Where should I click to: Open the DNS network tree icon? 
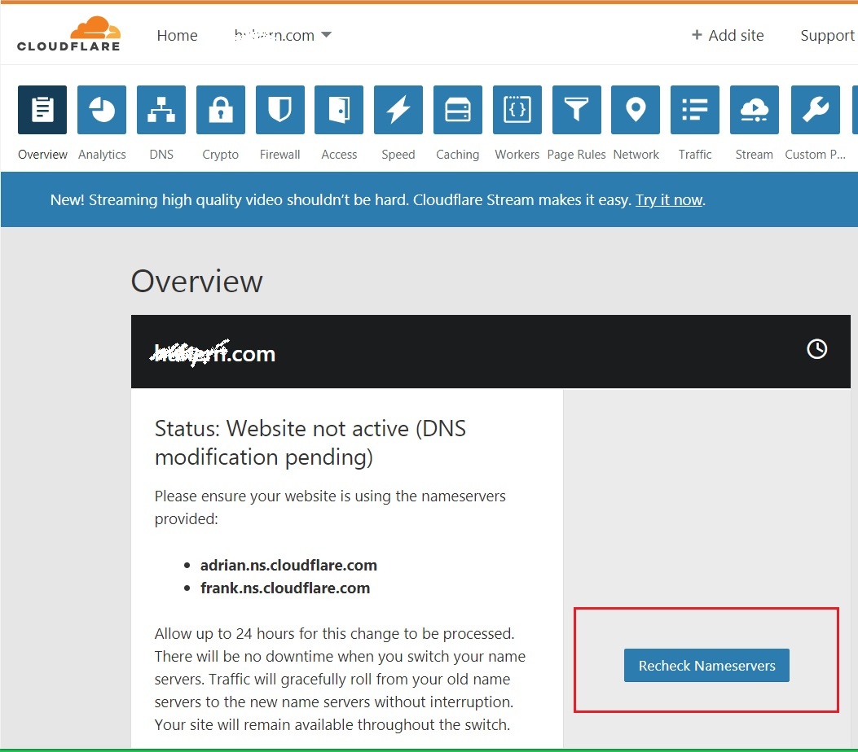pyautogui.click(x=161, y=110)
